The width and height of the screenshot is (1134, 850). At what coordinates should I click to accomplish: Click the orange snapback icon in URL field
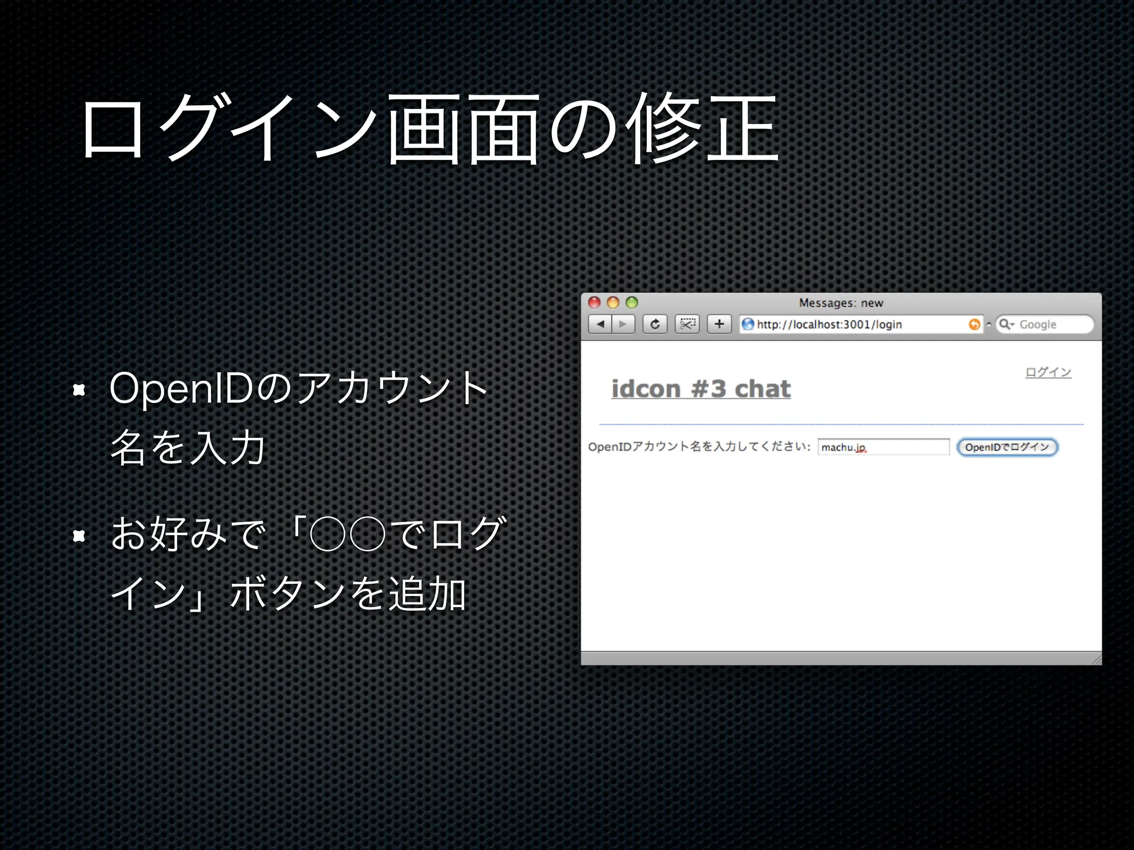(975, 324)
